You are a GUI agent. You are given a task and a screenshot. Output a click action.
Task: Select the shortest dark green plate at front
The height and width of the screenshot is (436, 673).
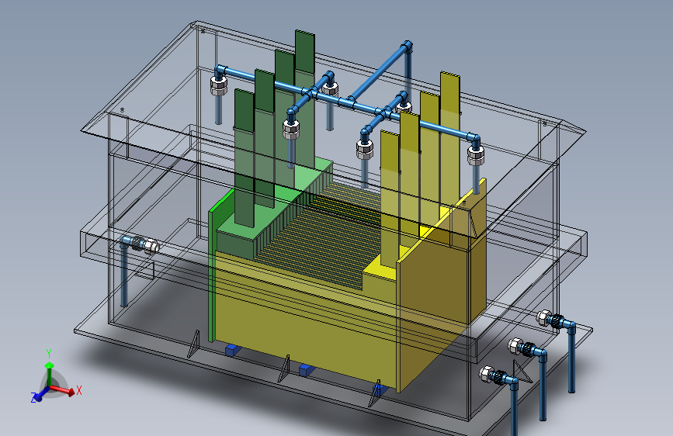245,159
